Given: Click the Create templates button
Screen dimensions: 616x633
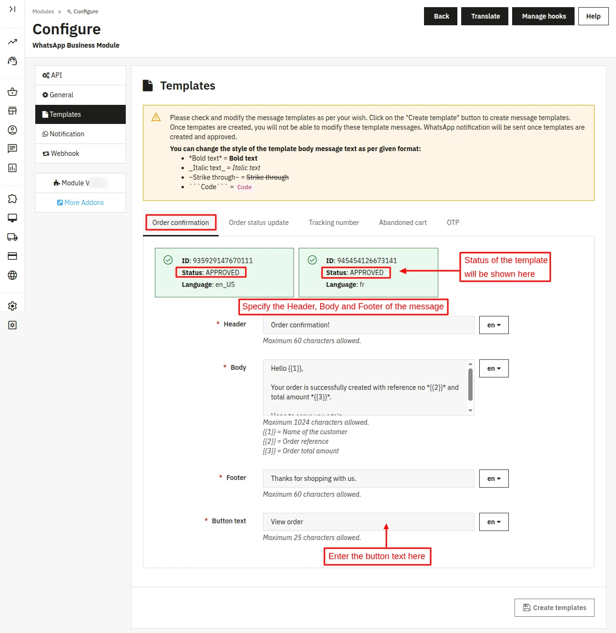Looking at the screenshot, I should (554, 608).
